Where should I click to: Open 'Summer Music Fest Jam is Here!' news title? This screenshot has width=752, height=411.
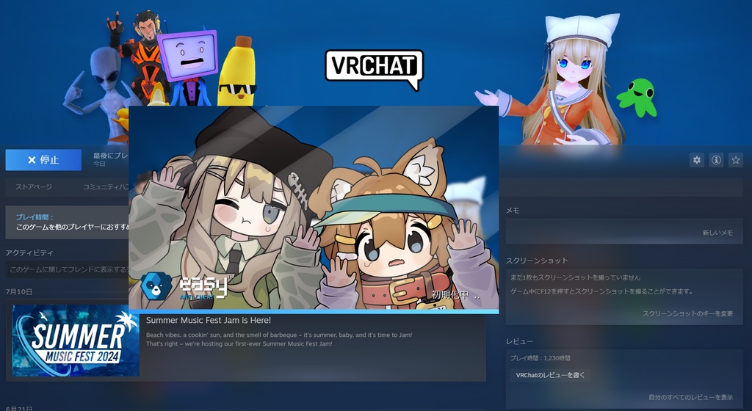point(208,320)
